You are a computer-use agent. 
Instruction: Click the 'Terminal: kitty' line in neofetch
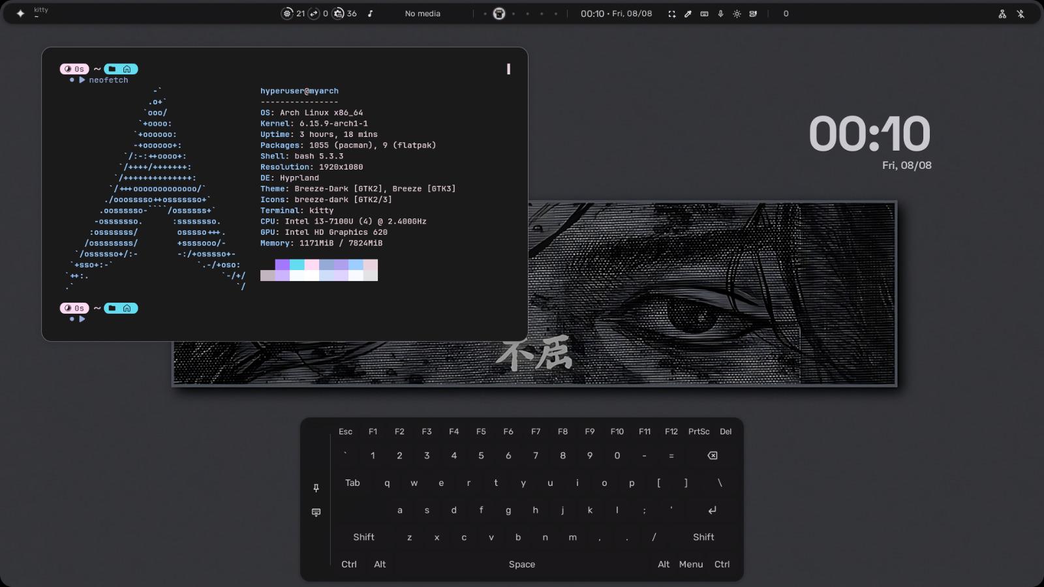coord(297,211)
